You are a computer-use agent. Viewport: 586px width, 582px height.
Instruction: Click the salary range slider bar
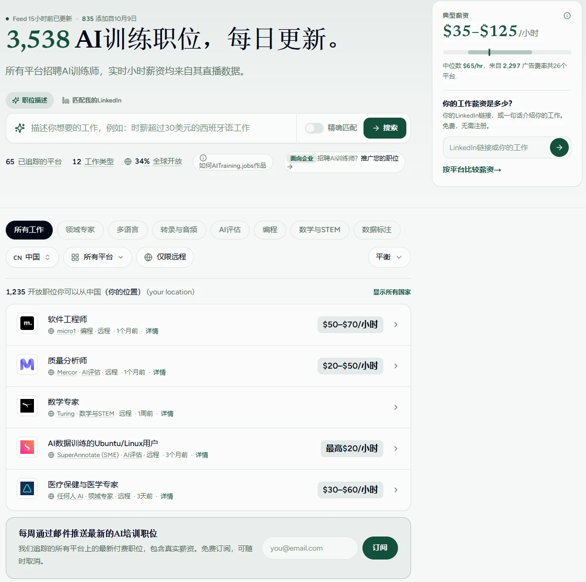[x=507, y=52]
